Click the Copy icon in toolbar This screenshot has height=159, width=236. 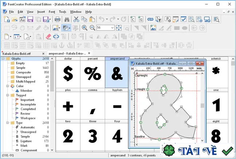coord(84,19)
